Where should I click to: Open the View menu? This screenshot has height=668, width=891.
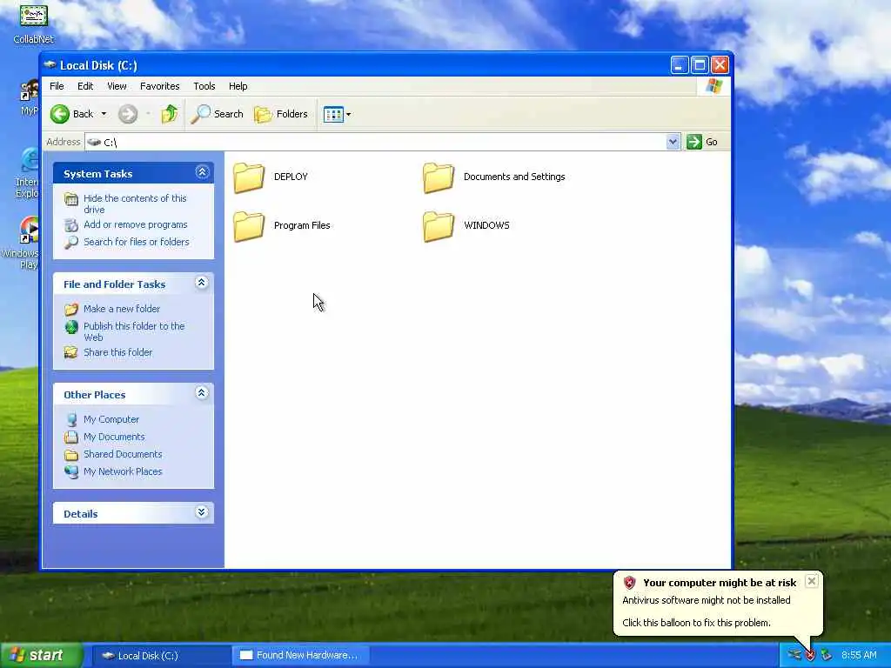117,86
